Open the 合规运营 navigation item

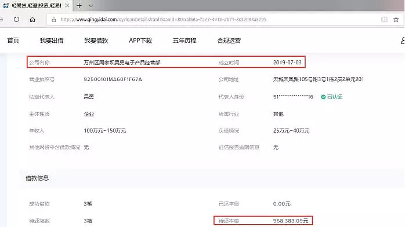[229, 41]
